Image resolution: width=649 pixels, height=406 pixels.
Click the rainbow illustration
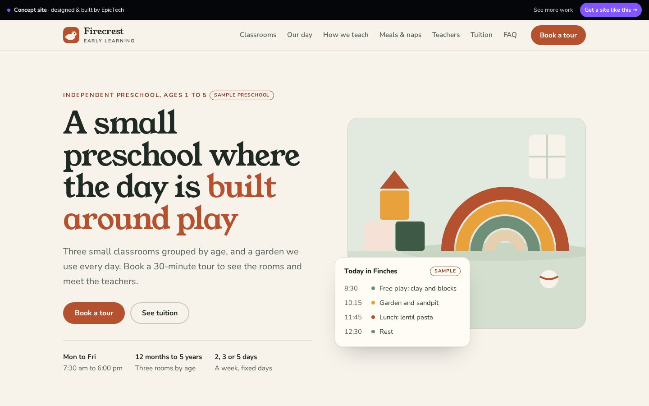pyautogui.click(x=505, y=219)
